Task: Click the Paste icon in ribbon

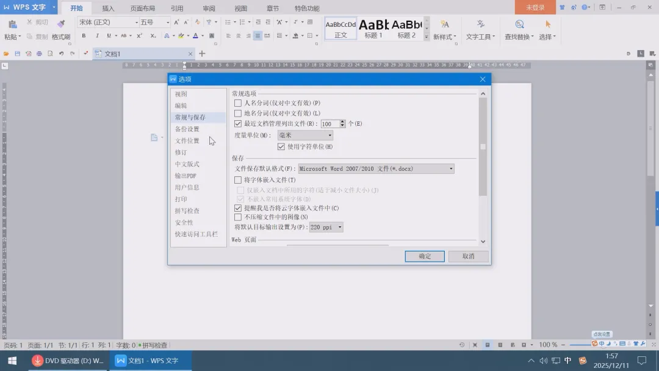Action: [x=13, y=24]
